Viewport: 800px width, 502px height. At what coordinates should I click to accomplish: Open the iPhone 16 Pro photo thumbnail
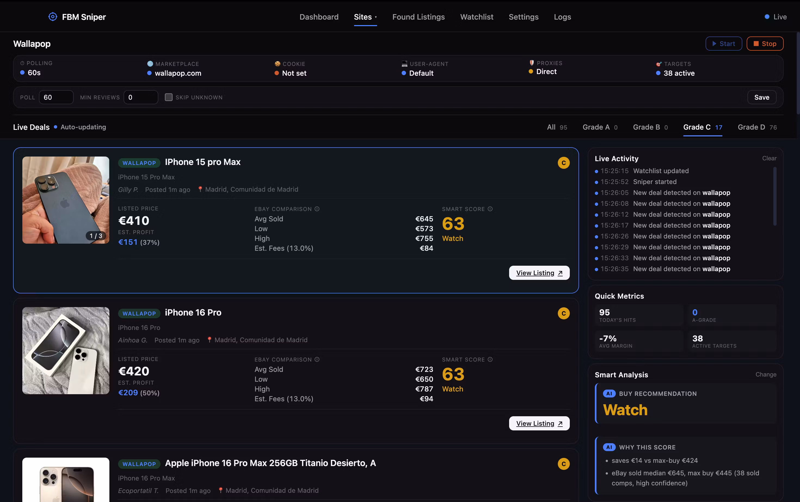(x=66, y=351)
